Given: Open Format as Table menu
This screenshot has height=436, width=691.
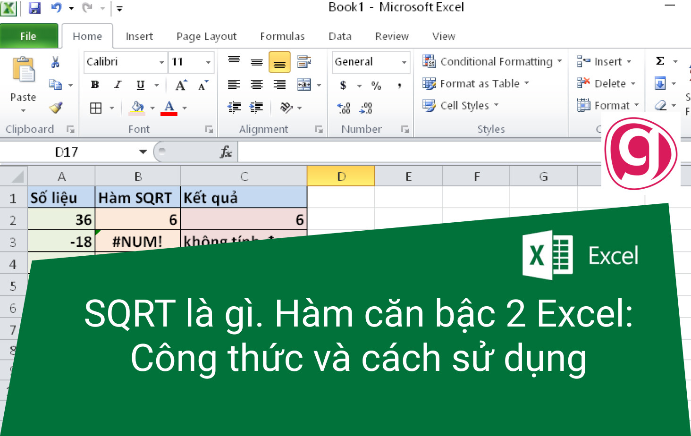Looking at the screenshot, I should (476, 84).
